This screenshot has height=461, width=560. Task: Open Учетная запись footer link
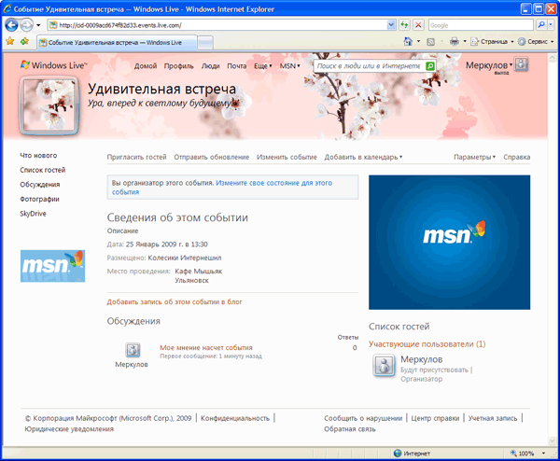point(493,418)
